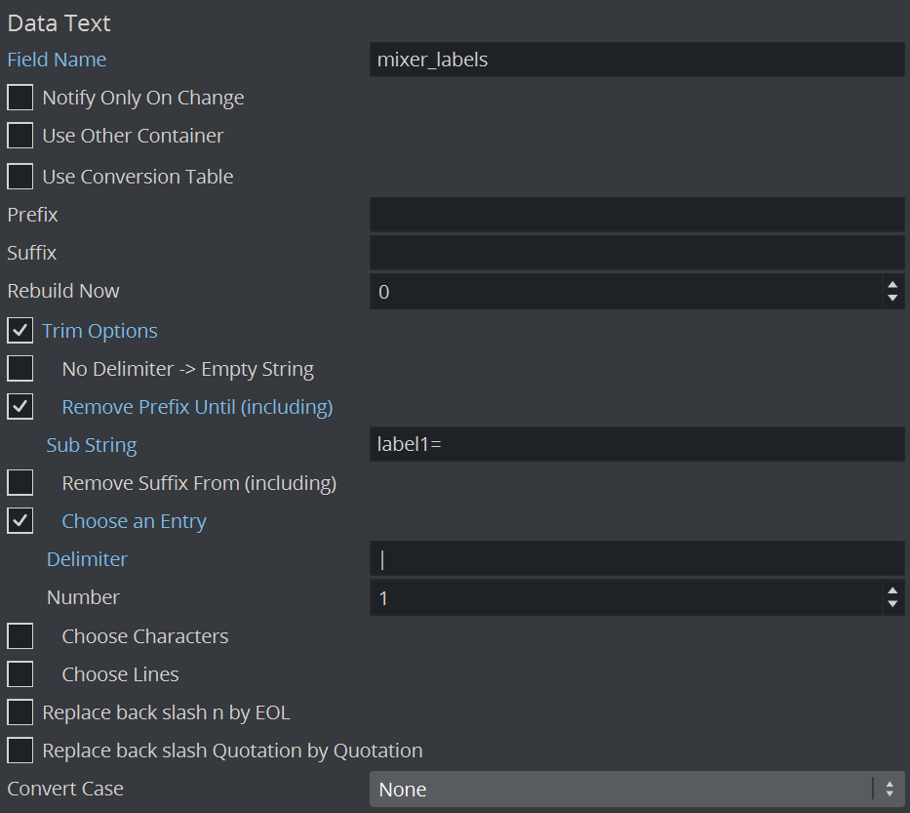Click into the Suffix text field
910x813 pixels.
[x=637, y=253]
